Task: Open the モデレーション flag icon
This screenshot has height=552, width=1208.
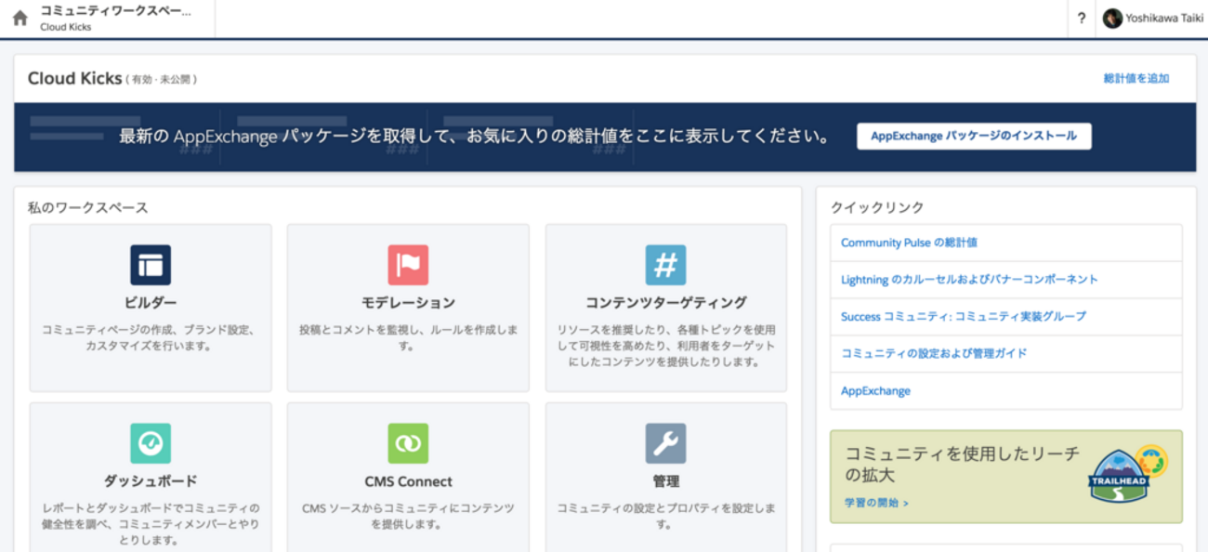Action: (408, 265)
